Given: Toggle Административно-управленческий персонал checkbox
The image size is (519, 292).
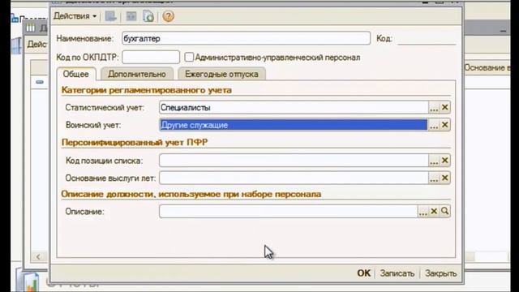Looking at the screenshot, I should (189, 57).
